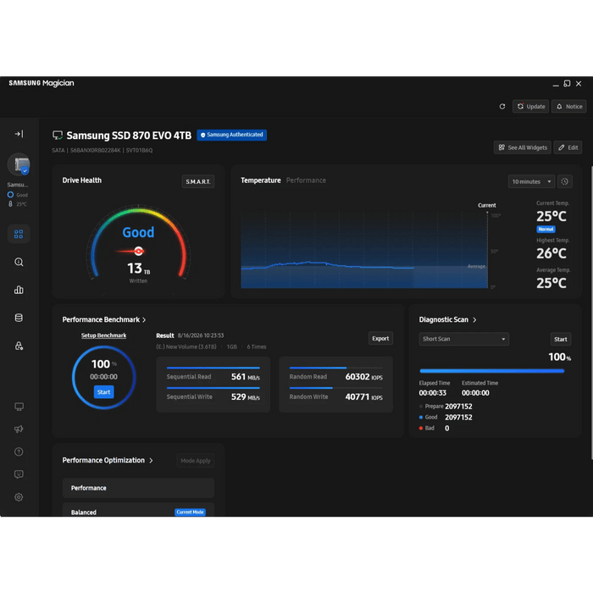Click the Good status indicator in sidebar
Screen dimensions: 593x593
point(18,195)
